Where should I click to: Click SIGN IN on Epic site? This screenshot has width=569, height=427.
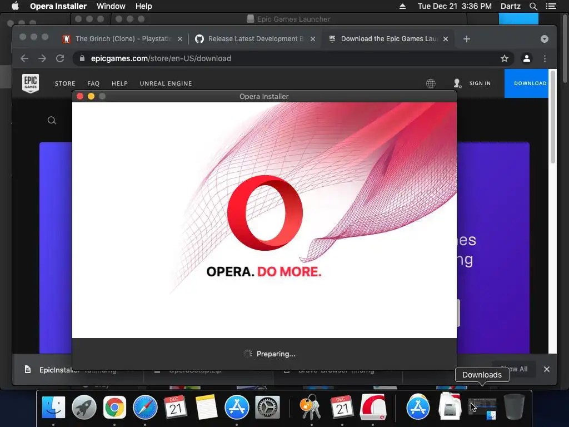(480, 83)
